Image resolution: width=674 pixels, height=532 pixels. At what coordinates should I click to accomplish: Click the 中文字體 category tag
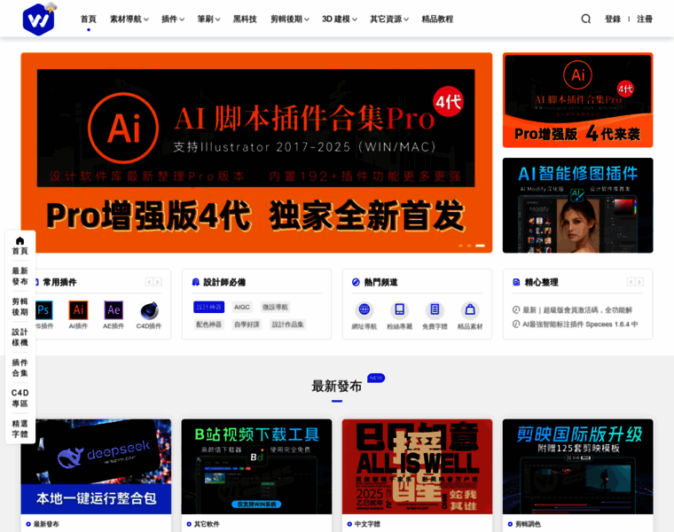tap(364, 524)
